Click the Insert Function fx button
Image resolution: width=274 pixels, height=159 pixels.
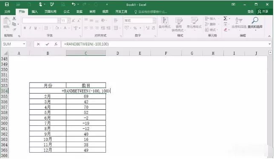[x=56, y=44]
